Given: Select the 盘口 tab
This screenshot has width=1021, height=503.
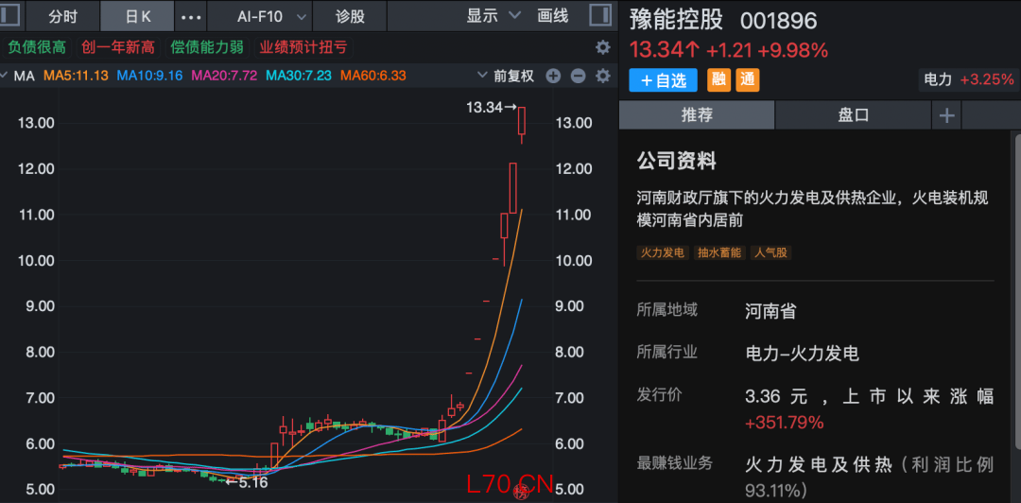Looking at the screenshot, I should click(x=853, y=116).
